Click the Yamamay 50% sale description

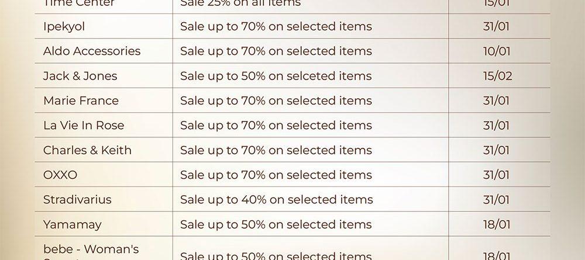tap(276, 224)
